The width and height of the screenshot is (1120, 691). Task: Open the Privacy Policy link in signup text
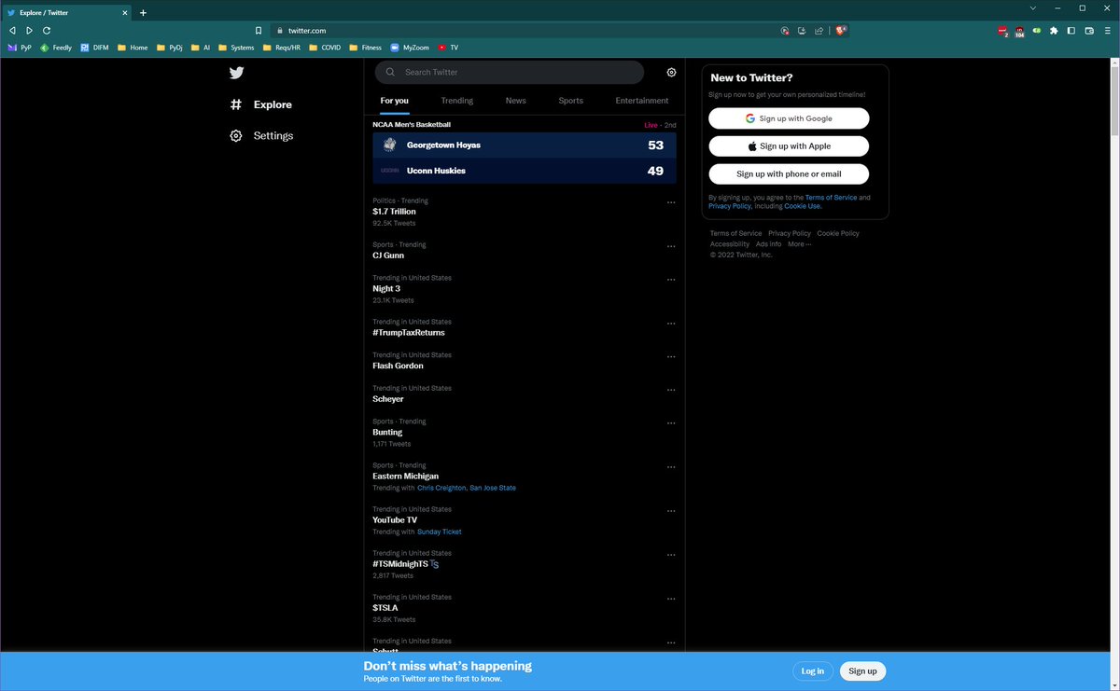pyautogui.click(x=730, y=206)
